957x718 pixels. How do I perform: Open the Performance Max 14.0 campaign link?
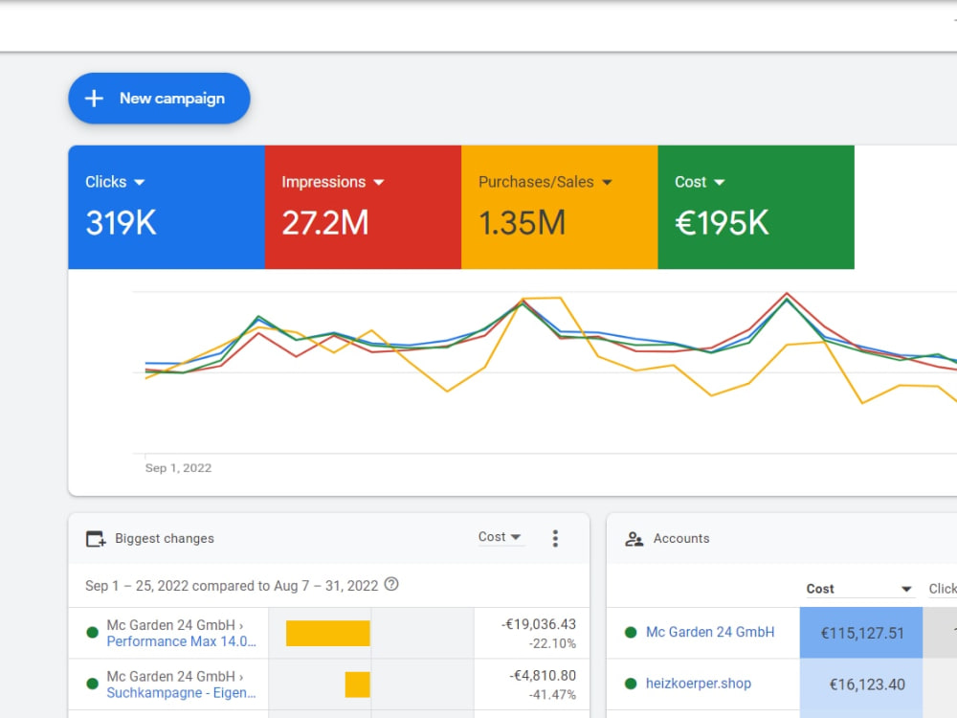[x=181, y=641]
